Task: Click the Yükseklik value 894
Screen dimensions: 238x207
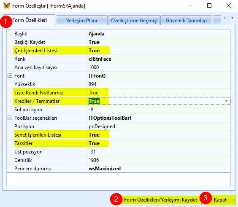Action: point(92,84)
